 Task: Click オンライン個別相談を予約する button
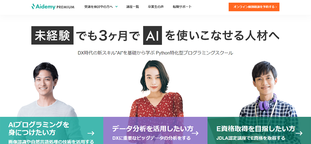pos(254,7)
